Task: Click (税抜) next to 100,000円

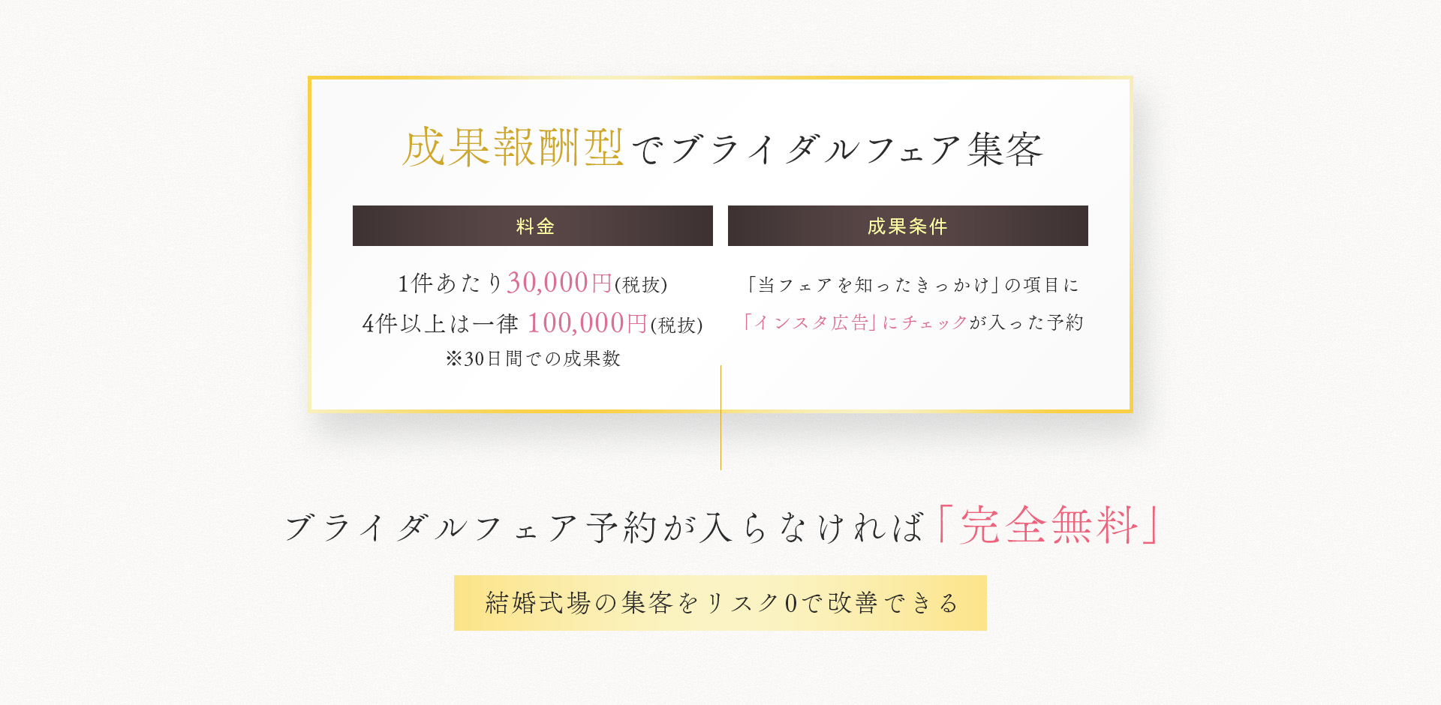Action: [x=676, y=325]
